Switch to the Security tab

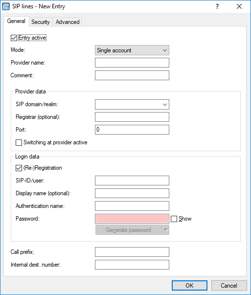(41, 22)
